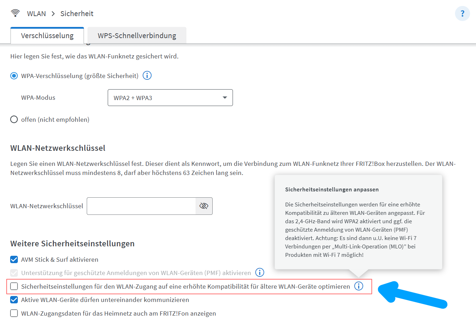Click the info icon next to WPA-Verschlüsselung

pyautogui.click(x=147, y=75)
